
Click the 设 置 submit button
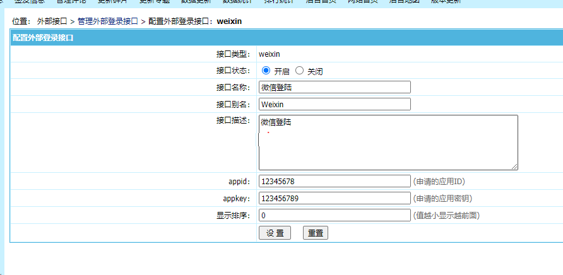[x=275, y=233]
